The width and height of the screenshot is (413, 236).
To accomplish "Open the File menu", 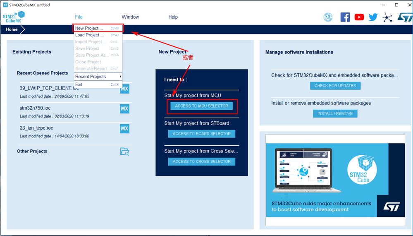I will click(79, 17).
